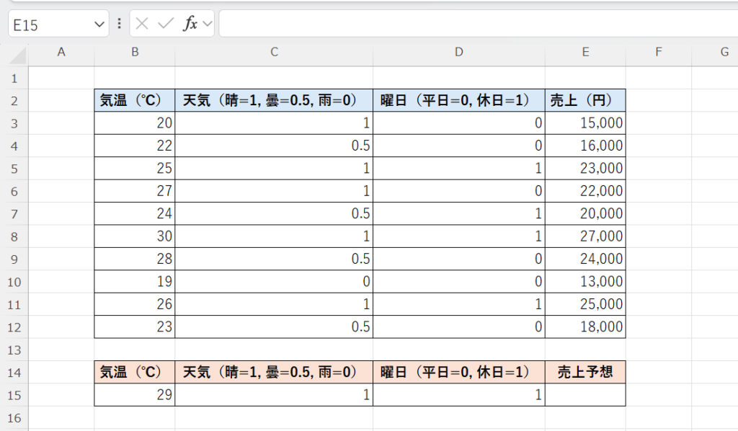Click the blue 気温（℃） header in row 2
738x431 pixels.
[134, 101]
